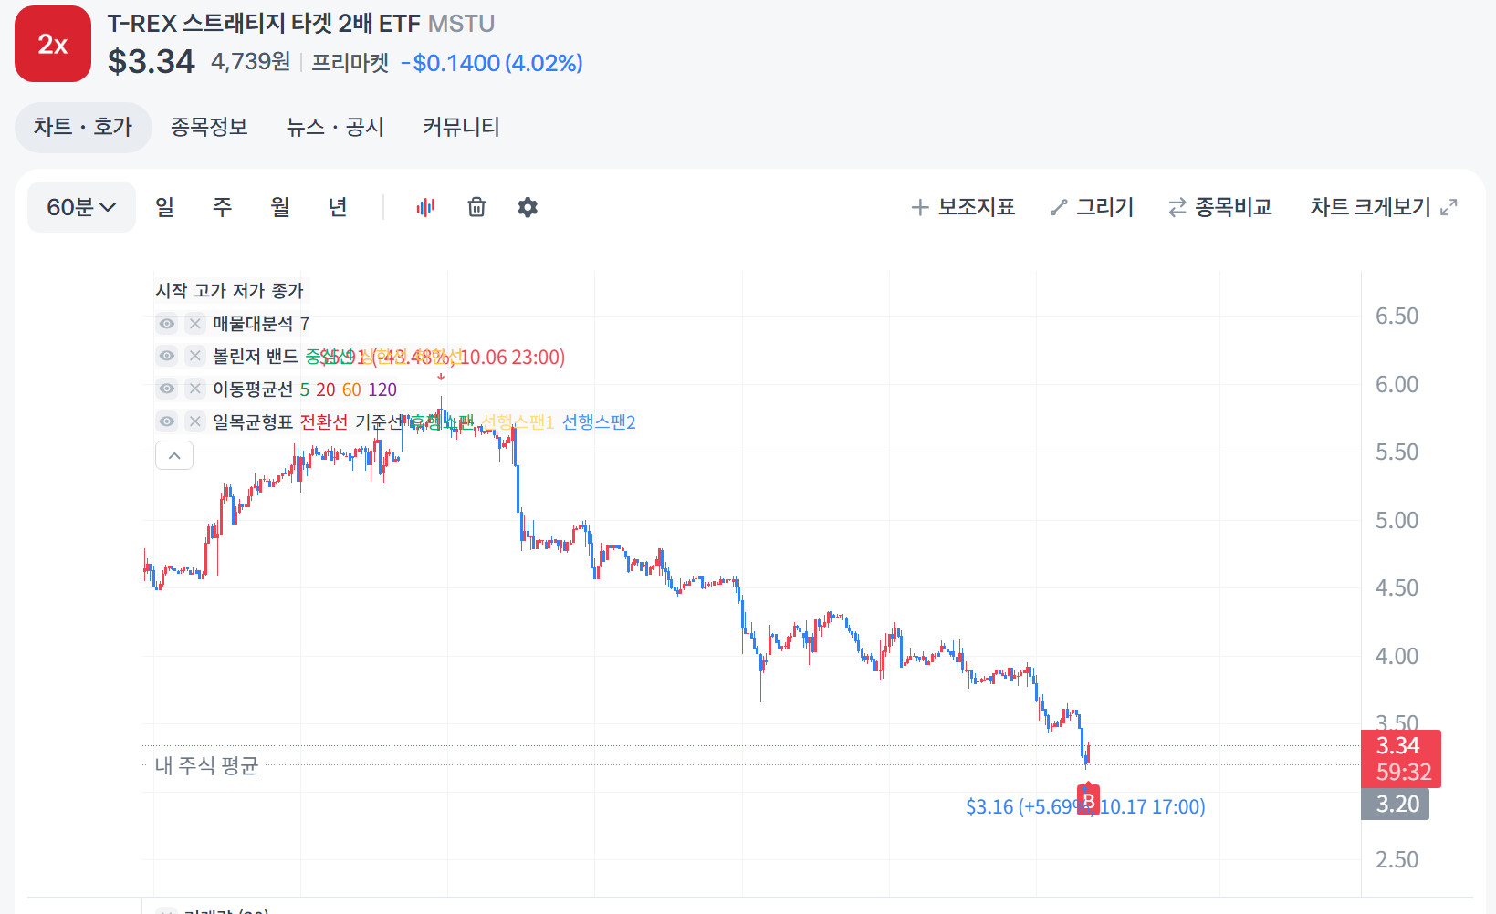Open the candlestick chart type icon
This screenshot has width=1496, height=914.
coord(425,207)
